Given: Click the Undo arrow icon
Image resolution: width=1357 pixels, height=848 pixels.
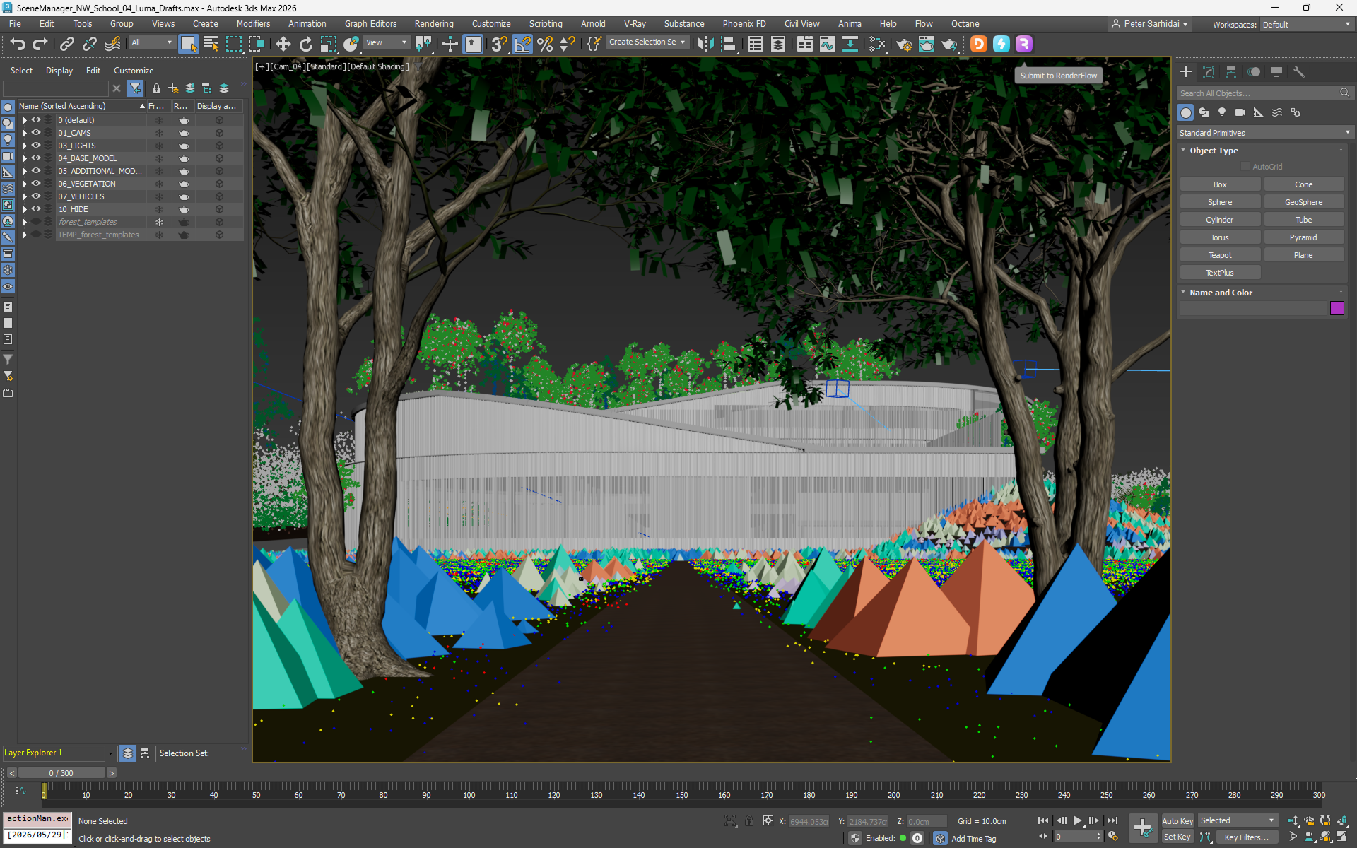Looking at the screenshot, I should [17, 45].
